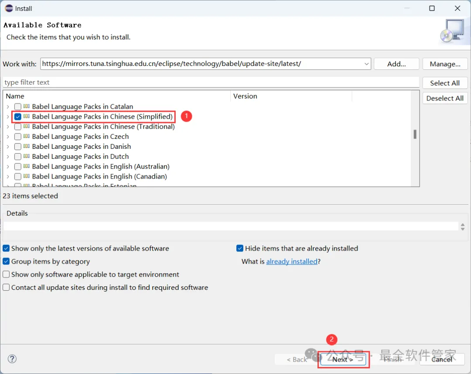Viewport: 471px width, 374px height.
Task: Open the Manage... sites dialog
Action: click(445, 64)
